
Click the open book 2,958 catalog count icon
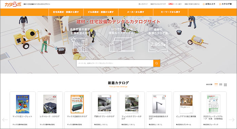(158, 45)
